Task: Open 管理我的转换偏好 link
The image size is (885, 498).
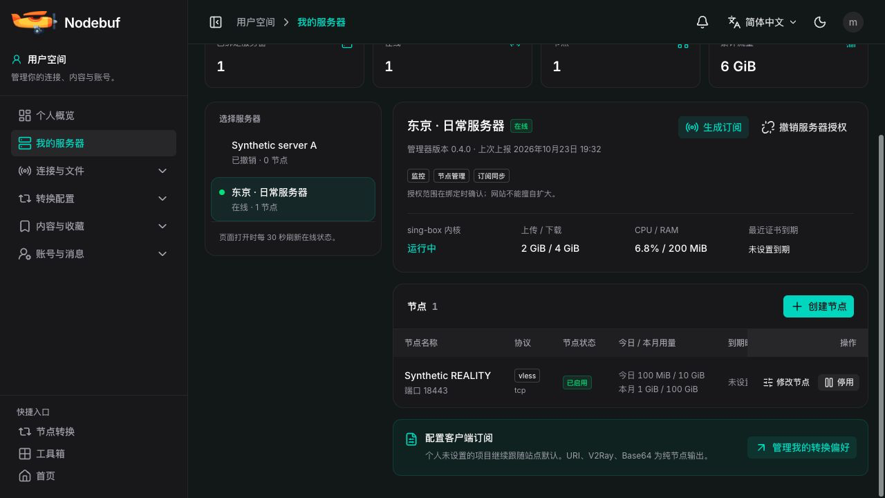Action: click(802, 448)
